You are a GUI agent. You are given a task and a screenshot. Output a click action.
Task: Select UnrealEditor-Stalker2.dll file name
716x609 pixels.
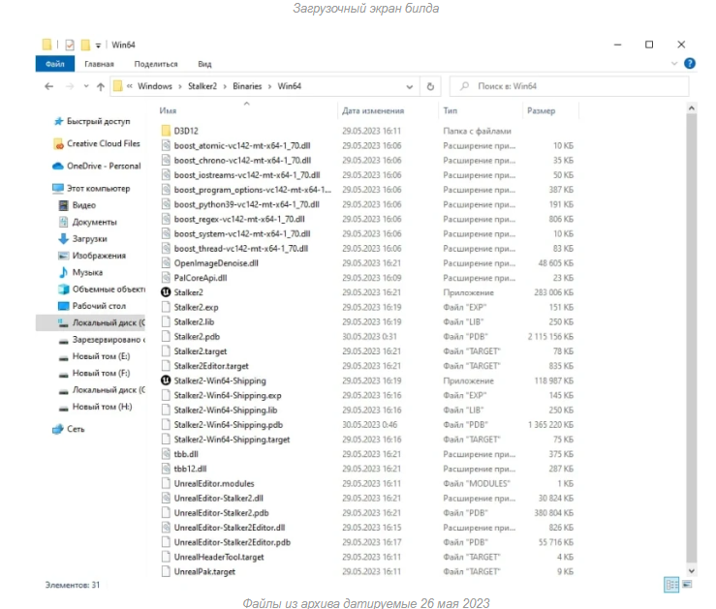218,499
